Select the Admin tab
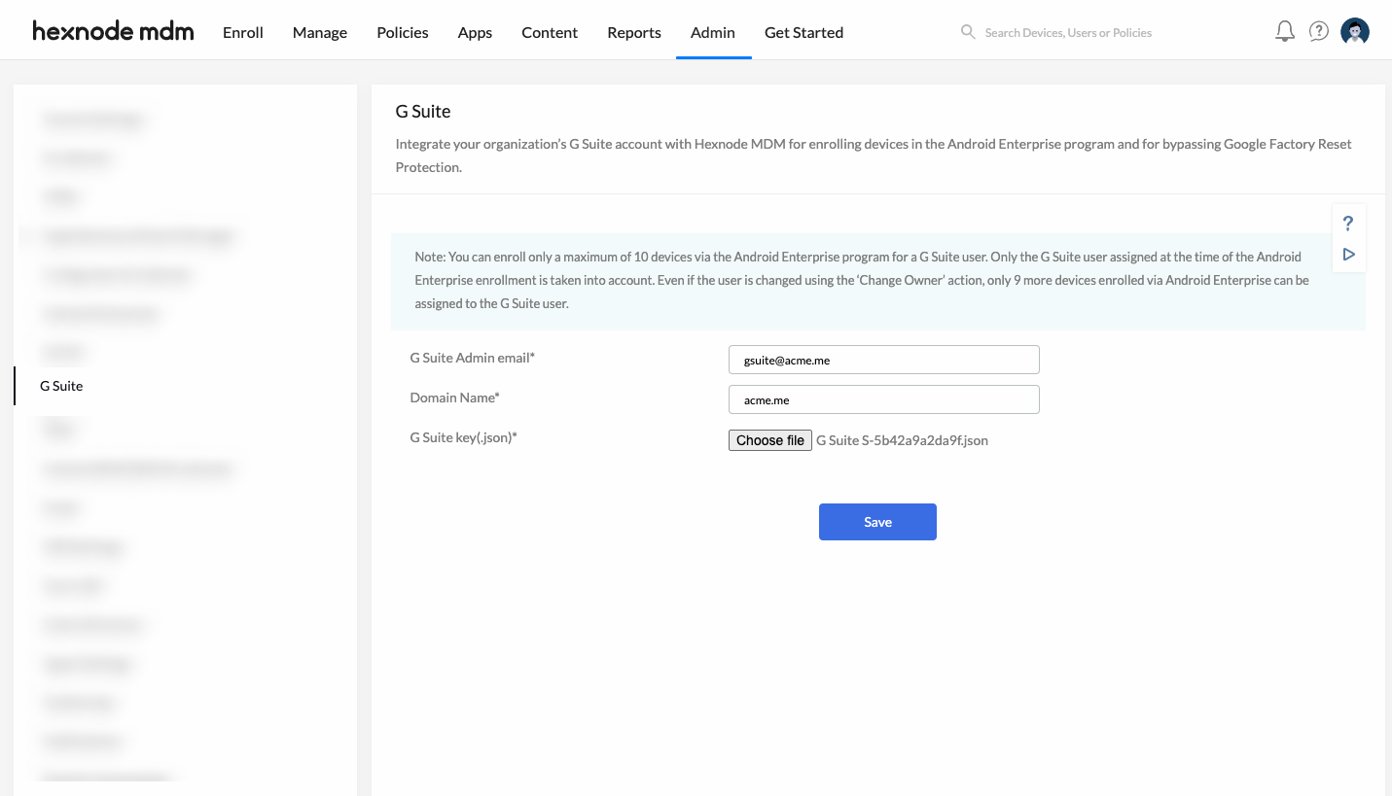 coord(713,32)
